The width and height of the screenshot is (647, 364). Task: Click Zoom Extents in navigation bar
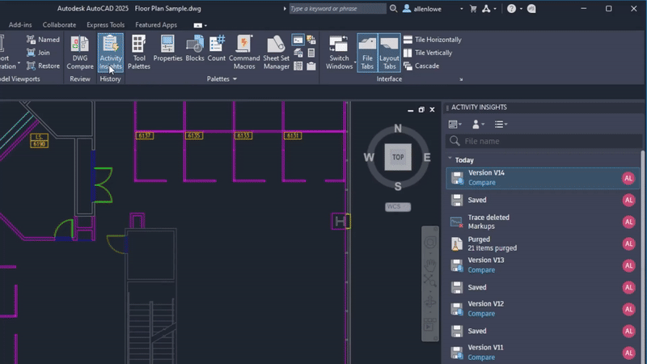point(430,281)
